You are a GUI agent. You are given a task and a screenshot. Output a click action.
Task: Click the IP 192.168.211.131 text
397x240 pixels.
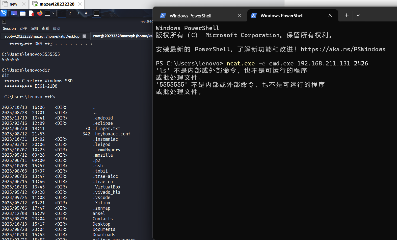pos(324,63)
